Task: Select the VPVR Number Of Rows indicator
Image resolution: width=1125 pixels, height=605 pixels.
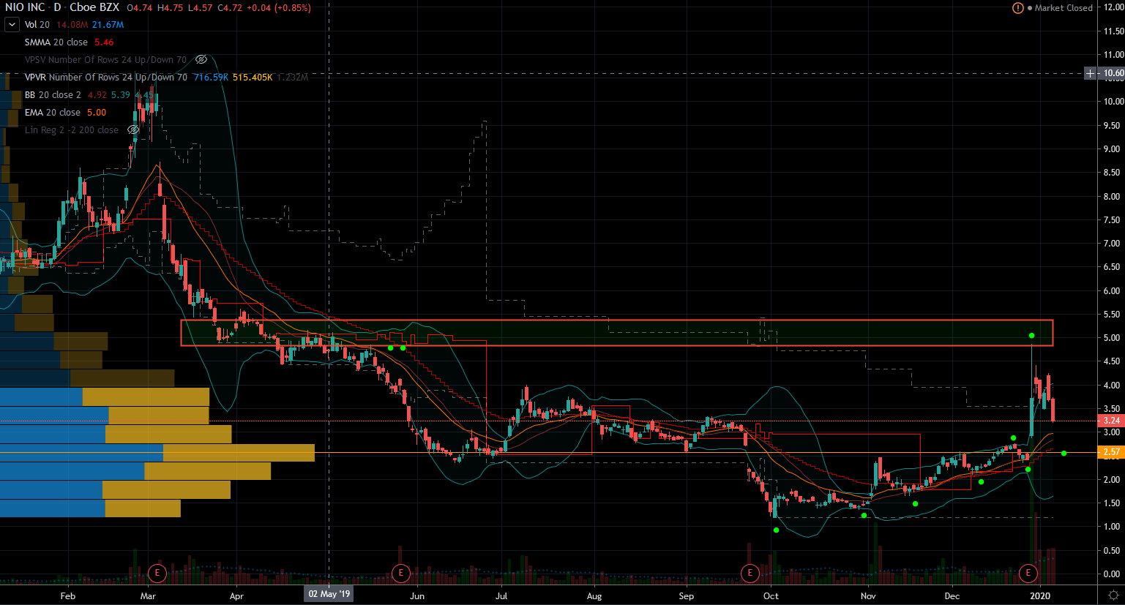Action: click(106, 78)
